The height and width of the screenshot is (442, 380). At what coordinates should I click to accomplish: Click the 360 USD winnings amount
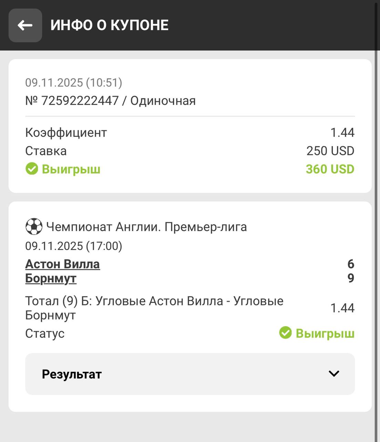coord(330,169)
